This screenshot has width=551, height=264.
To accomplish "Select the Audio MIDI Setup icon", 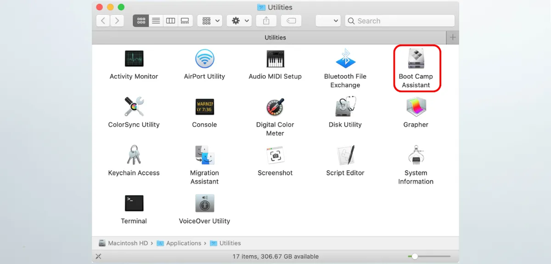I will [275, 59].
